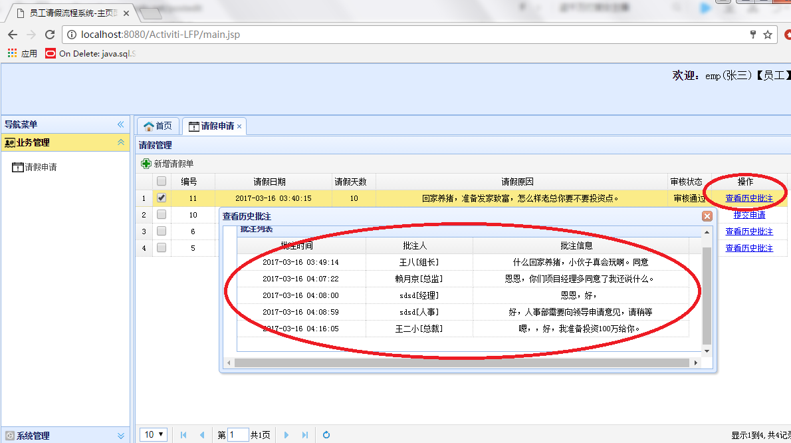Collapse the 业务管理 accordion panel
The height and width of the screenshot is (443, 791).
(x=121, y=142)
